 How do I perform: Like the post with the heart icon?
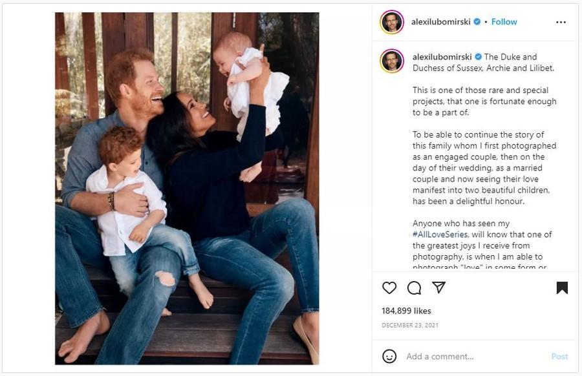point(389,287)
